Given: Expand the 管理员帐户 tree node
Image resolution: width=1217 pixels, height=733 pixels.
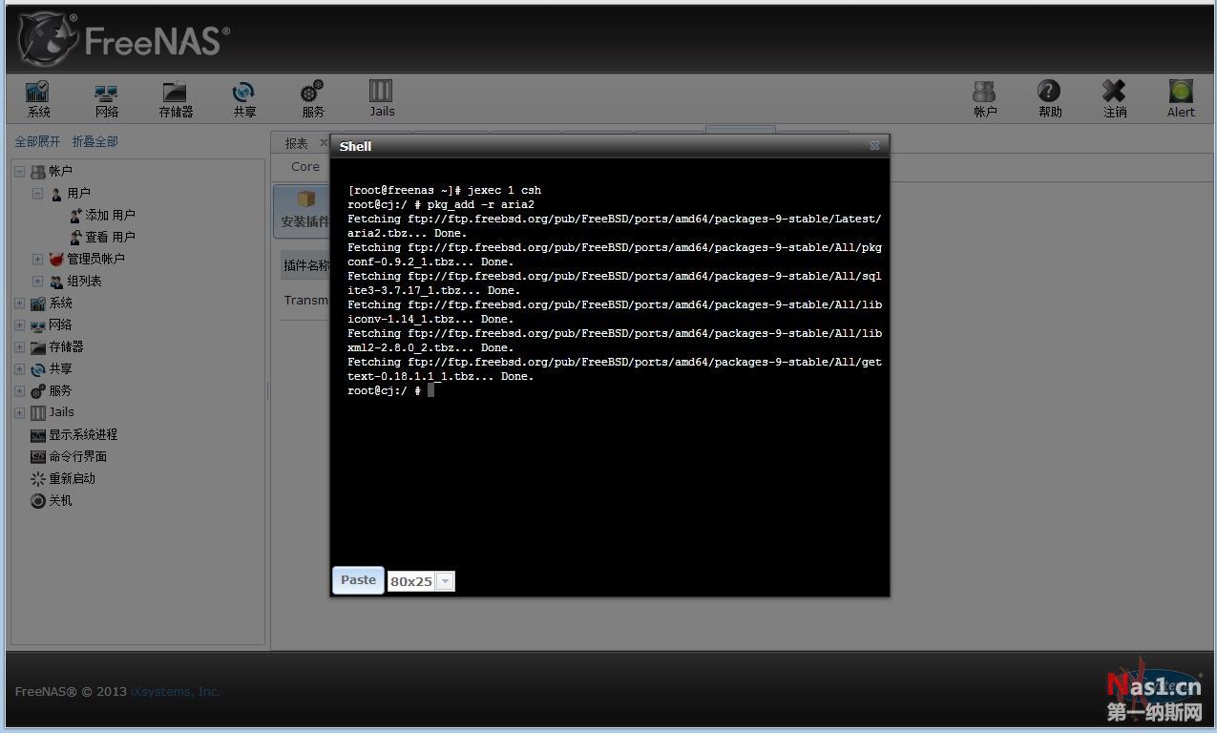Looking at the screenshot, I should click(37, 260).
